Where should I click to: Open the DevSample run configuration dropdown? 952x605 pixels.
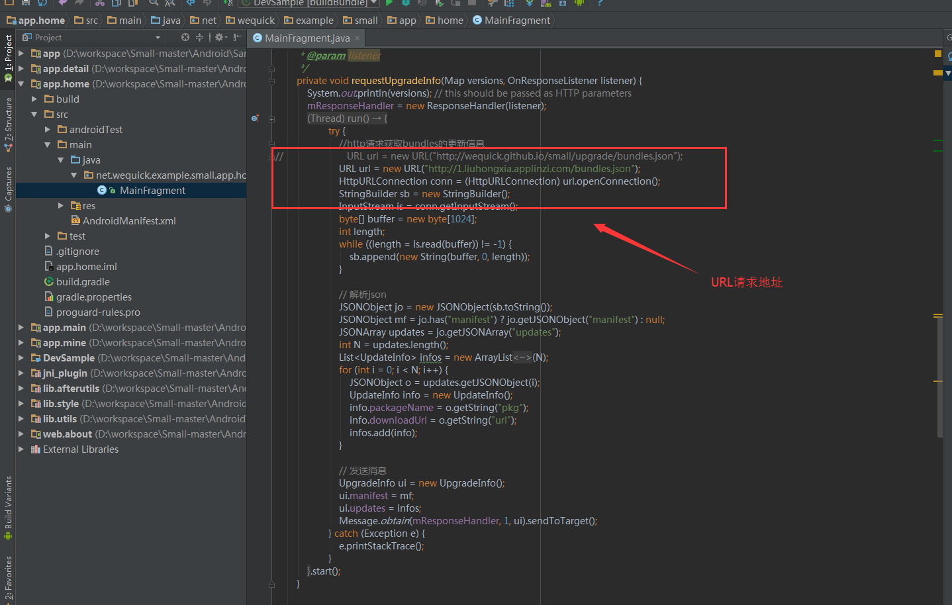pos(309,3)
